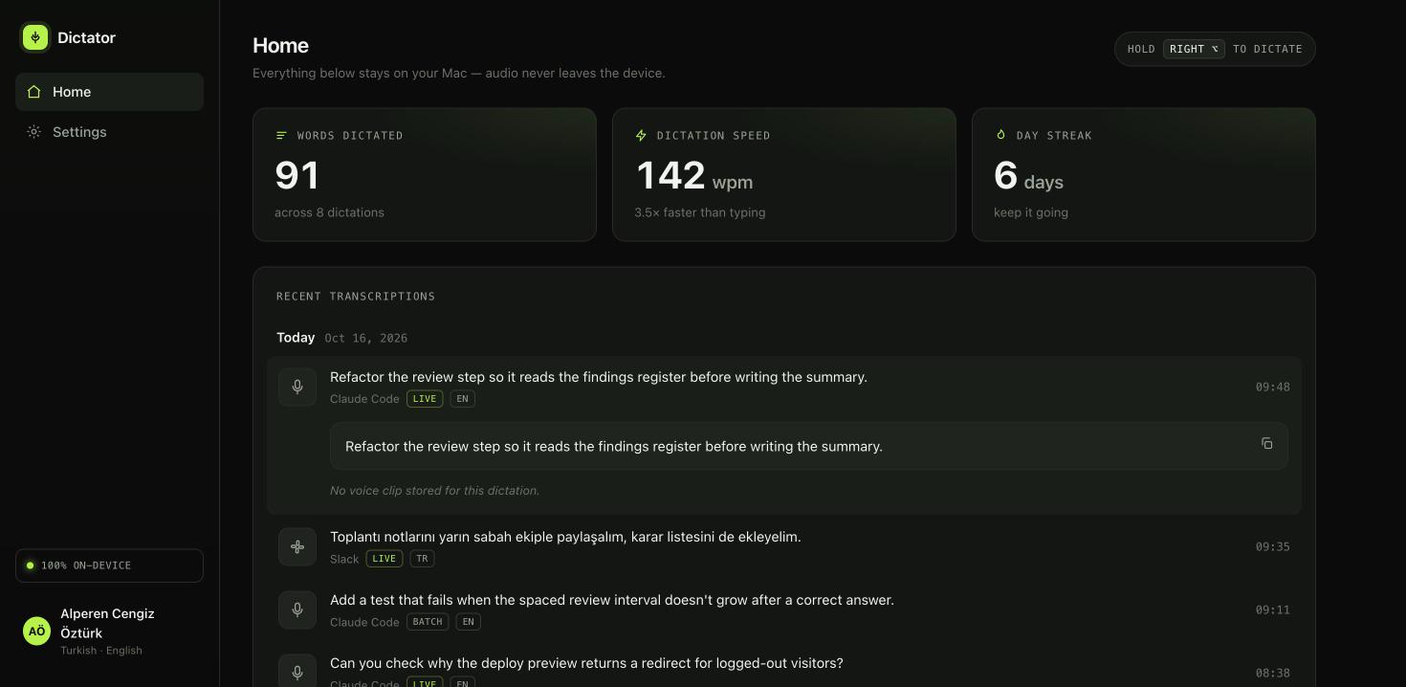Viewport: 1406px width, 687px height.
Task: Open the Home sidebar item
Action: [x=109, y=92]
